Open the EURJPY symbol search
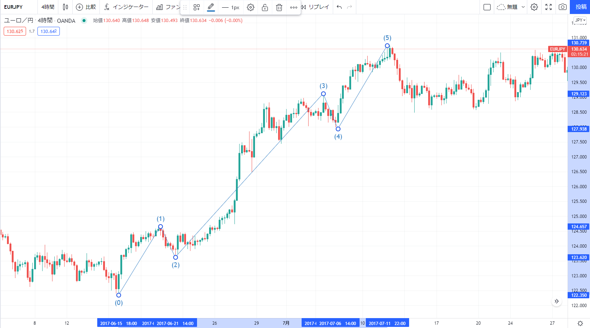The height and width of the screenshot is (328, 590). 13,7
